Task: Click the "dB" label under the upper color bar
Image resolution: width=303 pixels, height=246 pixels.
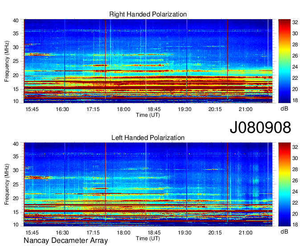Action: [284, 109]
